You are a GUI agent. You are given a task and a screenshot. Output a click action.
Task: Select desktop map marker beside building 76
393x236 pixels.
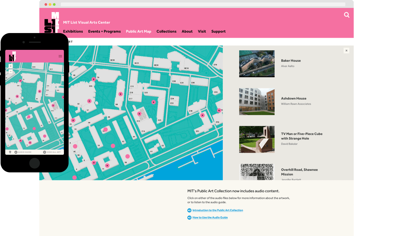pos(94,79)
